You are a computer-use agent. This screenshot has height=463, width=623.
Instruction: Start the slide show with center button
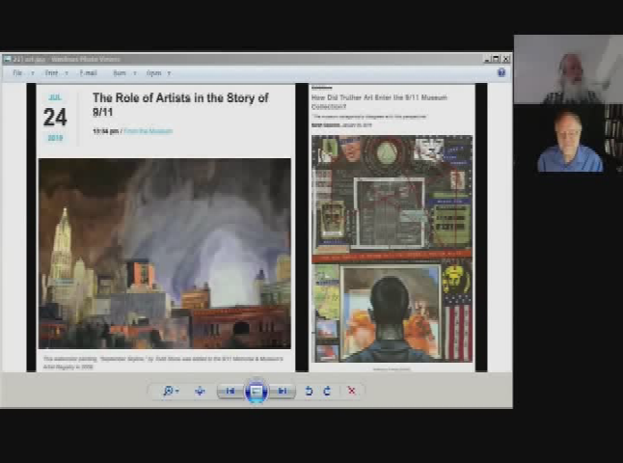pos(257,391)
